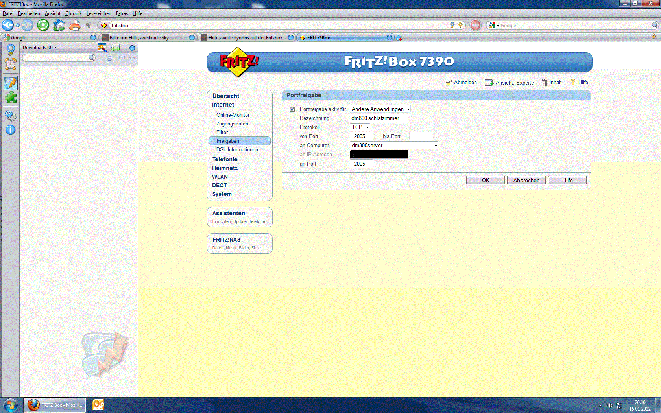Open the alarm clock sidebar panel

click(x=11, y=64)
